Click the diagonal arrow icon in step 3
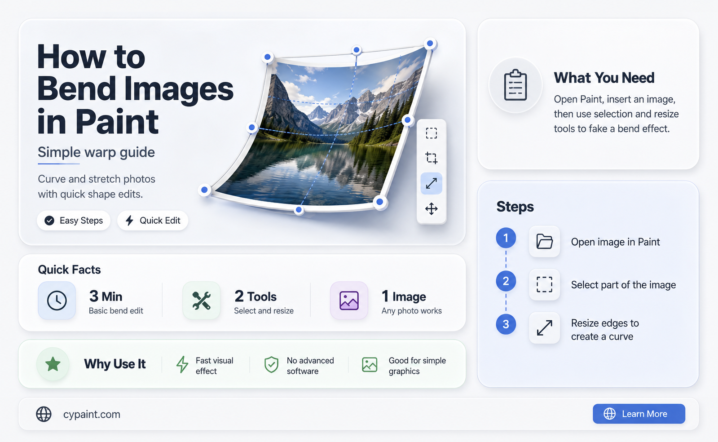This screenshot has height=442, width=718. tap(544, 328)
